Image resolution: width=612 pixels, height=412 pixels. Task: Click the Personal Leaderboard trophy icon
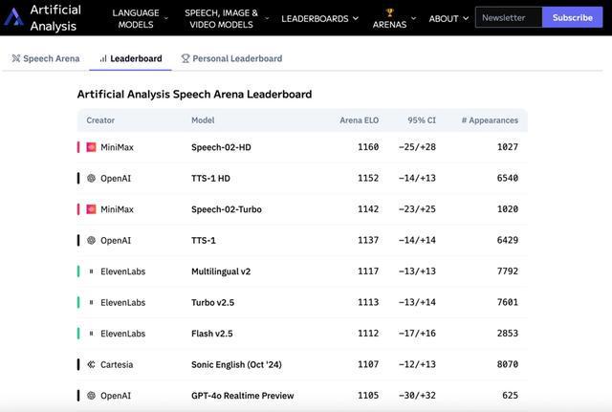click(x=185, y=58)
